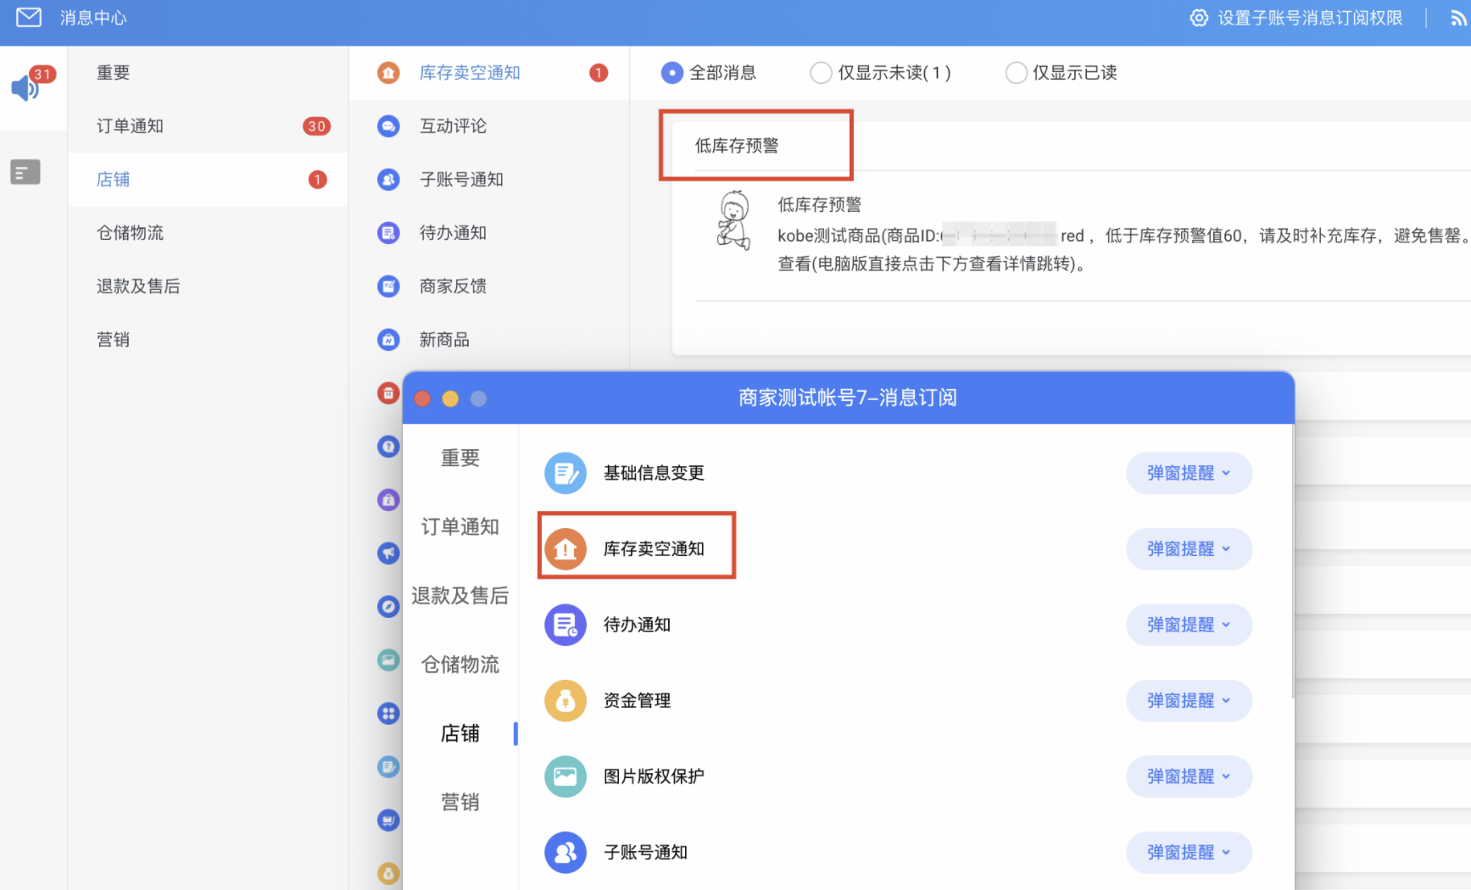This screenshot has height=890, width=1471.
Task: Click the gray zoom button of subscription dialog
Action: (478, 398)
